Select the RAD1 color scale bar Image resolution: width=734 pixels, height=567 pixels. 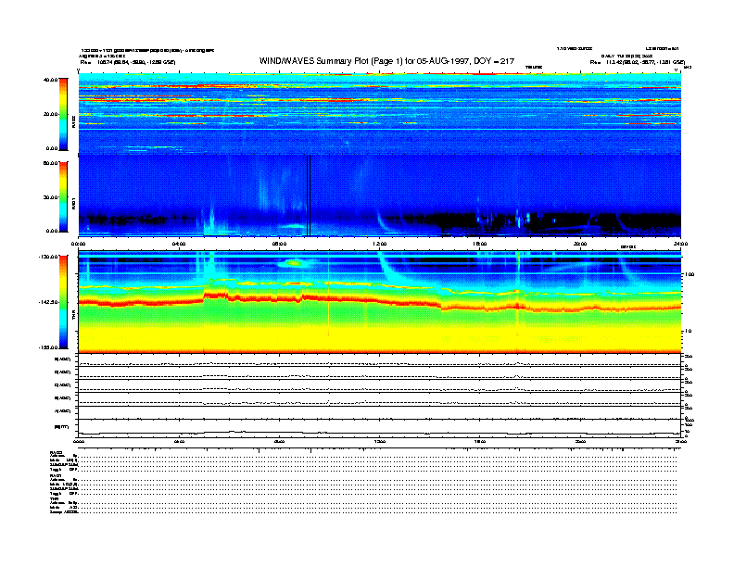tap(63, 197)
